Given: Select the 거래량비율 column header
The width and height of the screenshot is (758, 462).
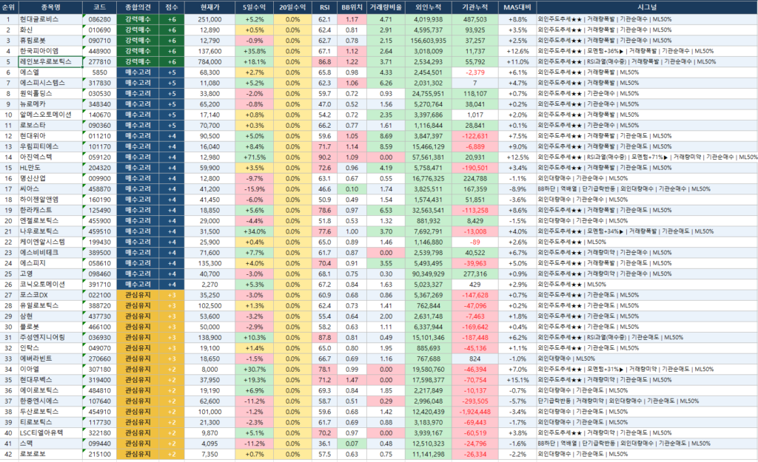Looking at the screenshot, I should pyautogui.click(x=386, y=7).
